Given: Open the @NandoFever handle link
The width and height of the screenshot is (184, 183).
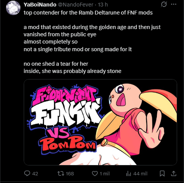Looking at the screenshot, I should (x=76, y=5).
